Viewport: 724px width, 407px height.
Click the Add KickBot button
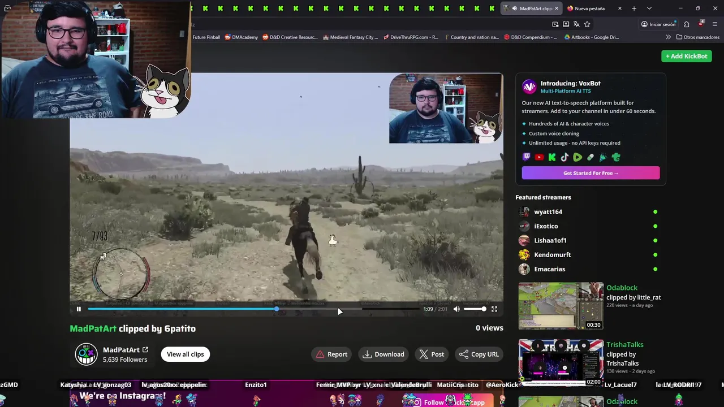pos(687,56)
